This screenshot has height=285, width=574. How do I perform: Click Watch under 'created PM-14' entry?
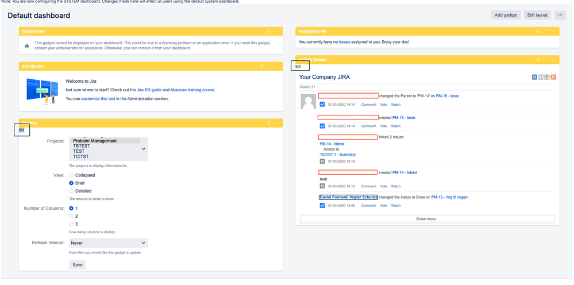396,186
